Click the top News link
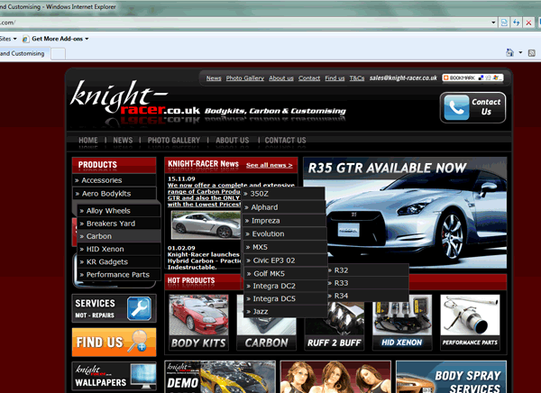The image size is (541, 393). click(214, 78)
